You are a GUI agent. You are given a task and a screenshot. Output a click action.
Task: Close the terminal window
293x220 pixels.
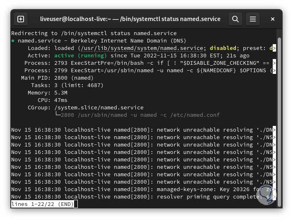click(x=273, y=19)
